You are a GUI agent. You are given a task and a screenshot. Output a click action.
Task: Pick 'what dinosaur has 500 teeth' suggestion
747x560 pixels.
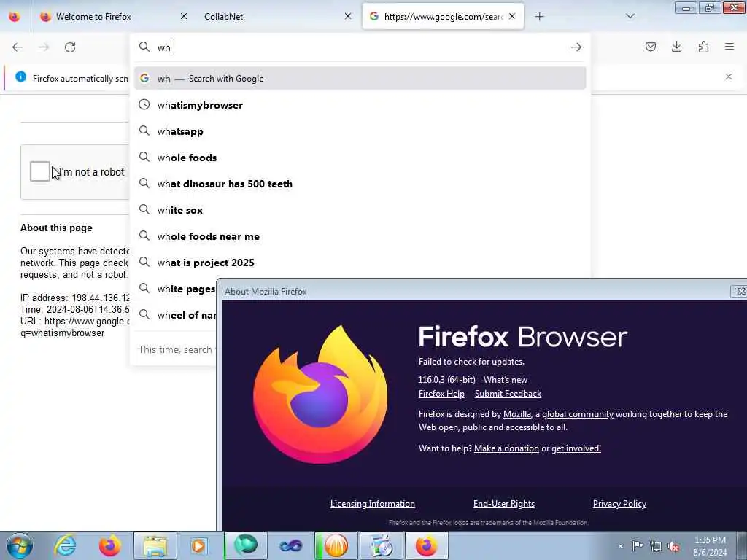(x=360, y=183)
